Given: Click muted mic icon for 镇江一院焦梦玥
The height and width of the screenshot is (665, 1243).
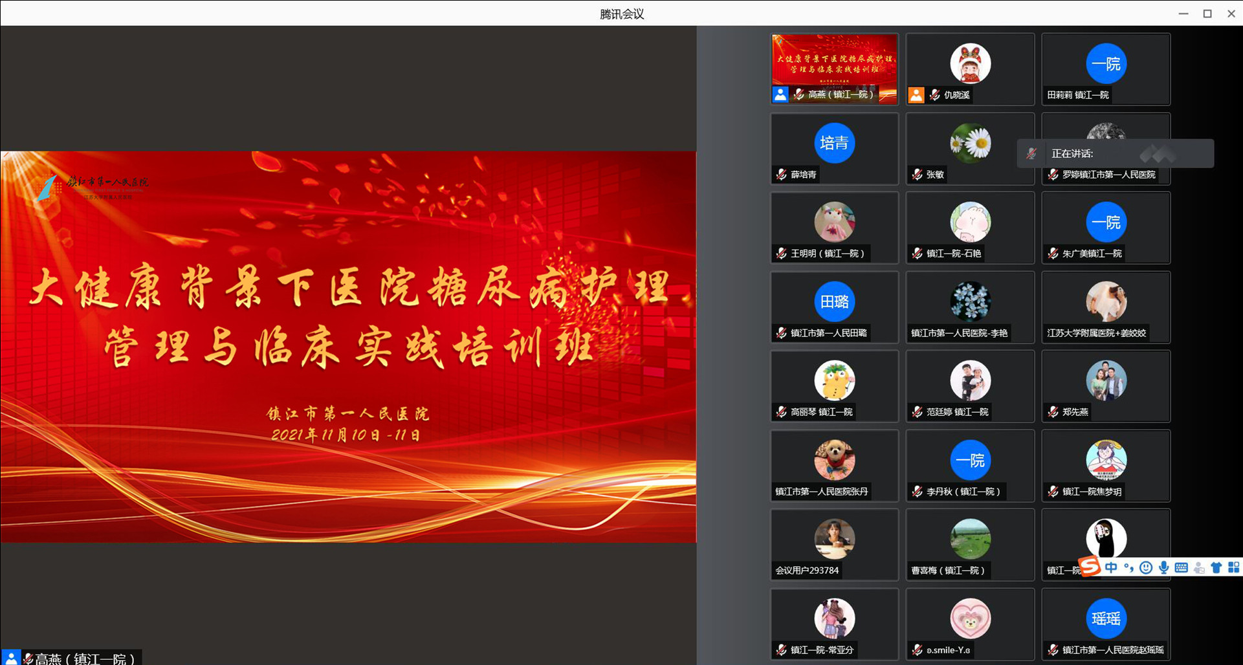Looking at the screenshot, I should (x=1053, y=492).
